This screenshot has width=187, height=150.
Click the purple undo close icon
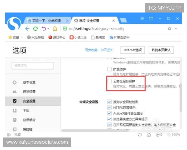click(44, 29)
